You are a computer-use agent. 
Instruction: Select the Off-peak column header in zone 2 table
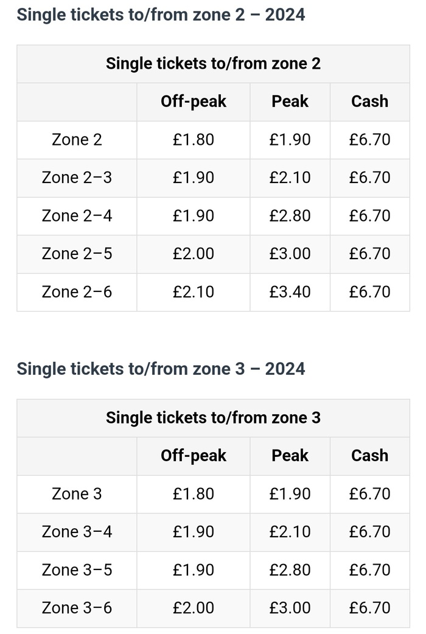click(x=194, y=102)
